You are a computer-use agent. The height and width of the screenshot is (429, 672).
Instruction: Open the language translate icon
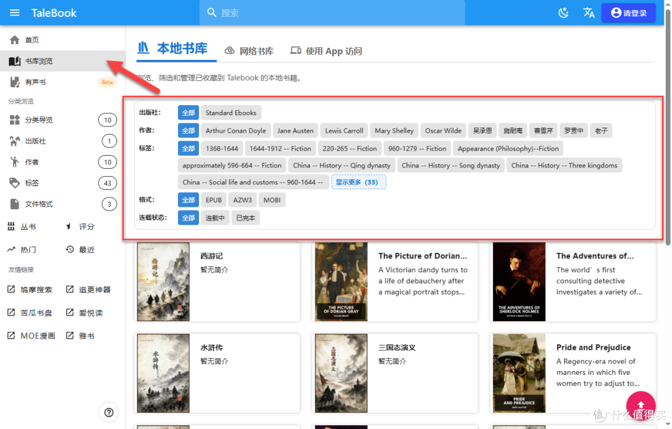[x=589, y=13]
